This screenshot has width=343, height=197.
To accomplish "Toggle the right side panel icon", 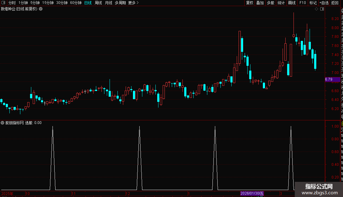I will click(322, 9).
